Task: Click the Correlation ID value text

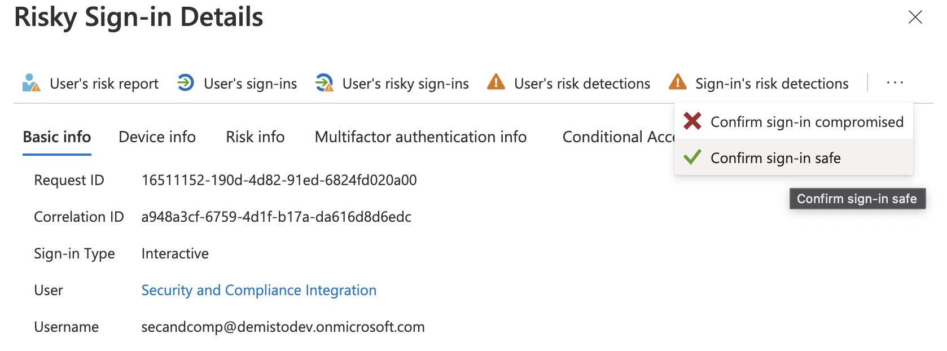Action: click(x=276, y=217)
